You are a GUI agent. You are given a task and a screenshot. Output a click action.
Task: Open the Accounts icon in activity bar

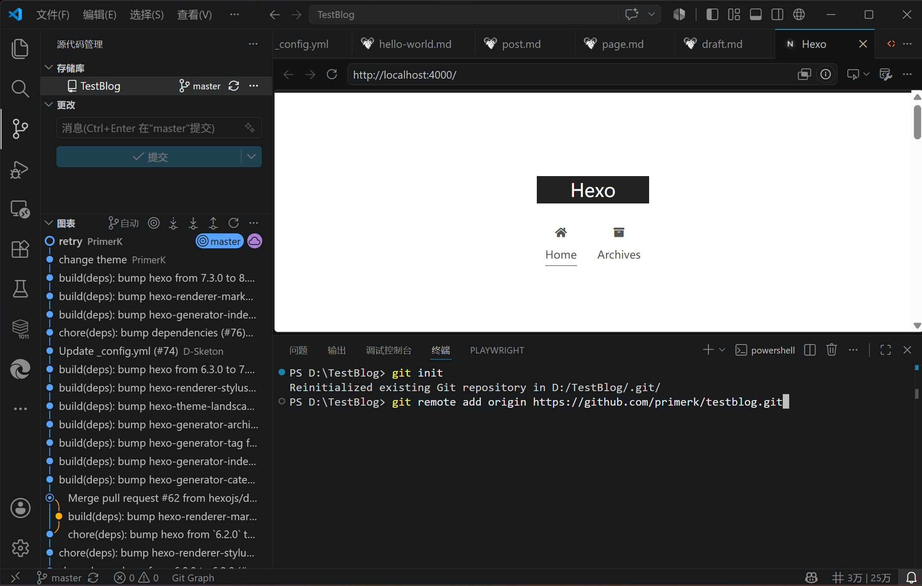pos(20,508)
